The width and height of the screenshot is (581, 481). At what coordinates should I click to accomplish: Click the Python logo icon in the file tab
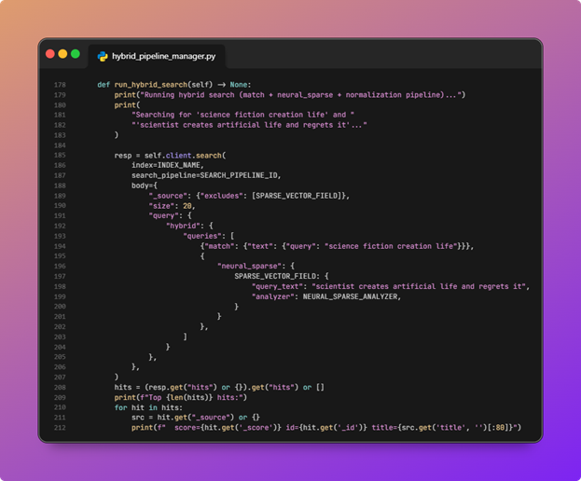(x=103, y=56)
